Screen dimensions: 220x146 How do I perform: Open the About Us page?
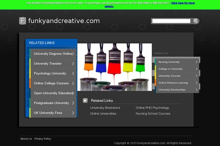click(26, 139)
